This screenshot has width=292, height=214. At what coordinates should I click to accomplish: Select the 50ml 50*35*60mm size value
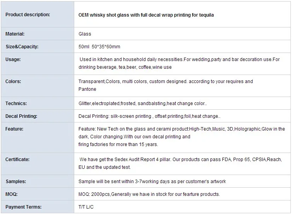(99, 47)
